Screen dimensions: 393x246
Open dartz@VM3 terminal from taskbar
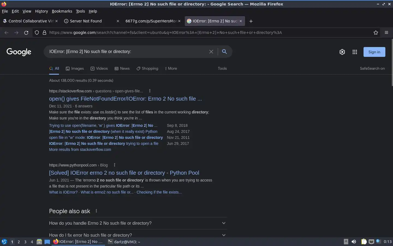(x=124, y=242)
